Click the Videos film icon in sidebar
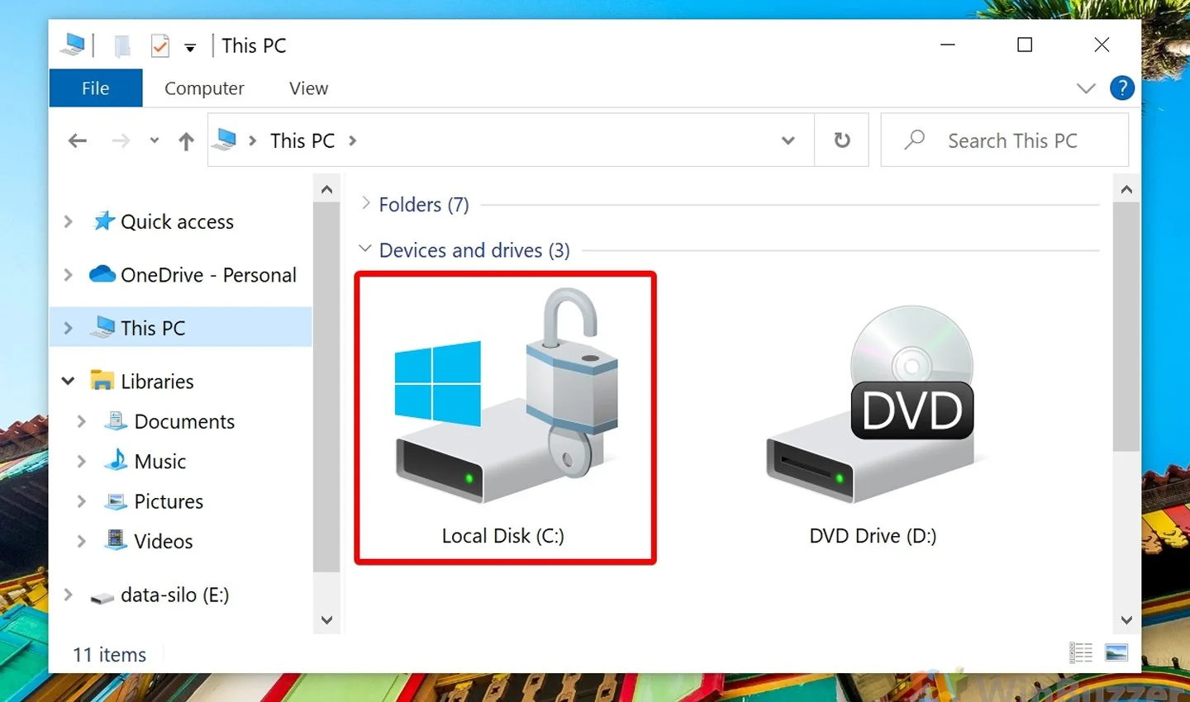Image resolution: width=1190 pixels, height=702 pixels. pos(117,541)
